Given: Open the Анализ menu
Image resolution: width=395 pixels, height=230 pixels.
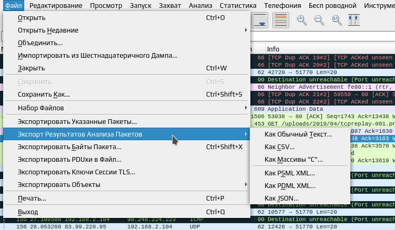Looking at the screenshot, I should click(200, 5).
